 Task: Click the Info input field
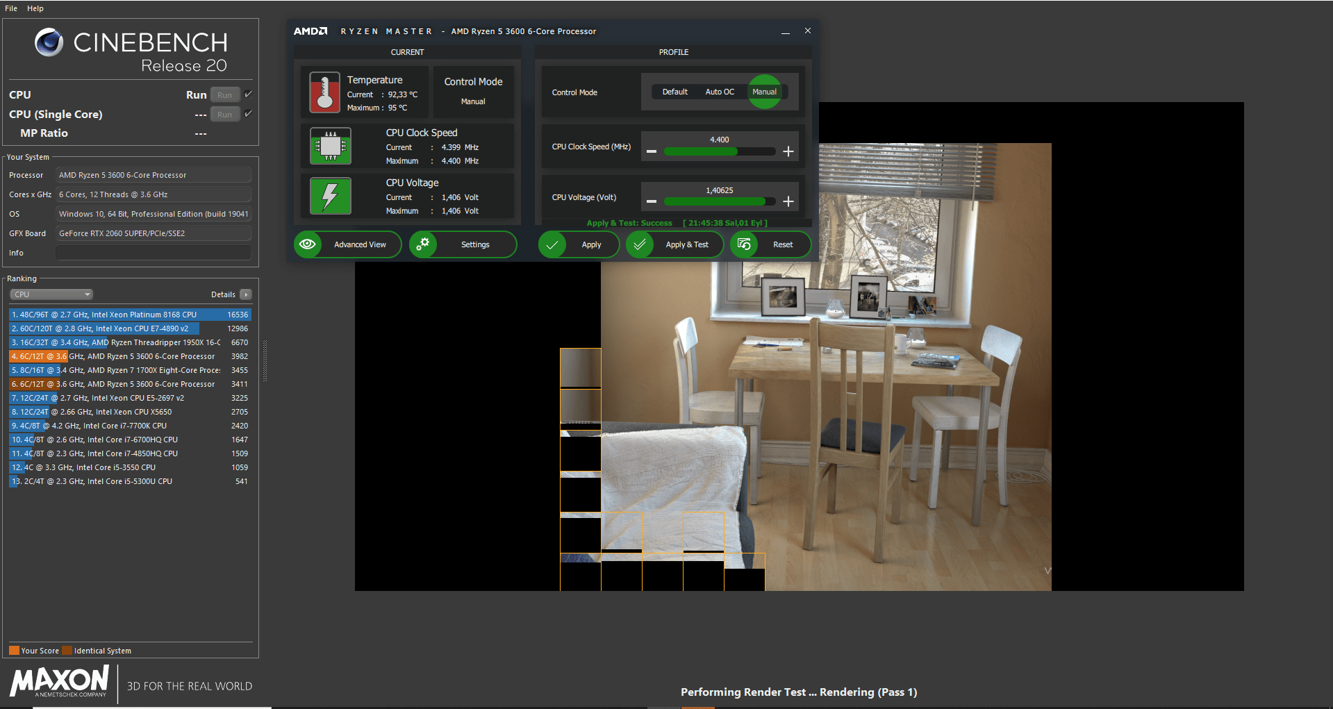(154, 253)
